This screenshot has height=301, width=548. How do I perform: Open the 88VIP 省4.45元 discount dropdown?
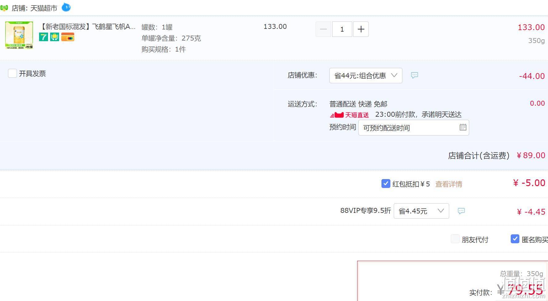click(x=421, y=211)
